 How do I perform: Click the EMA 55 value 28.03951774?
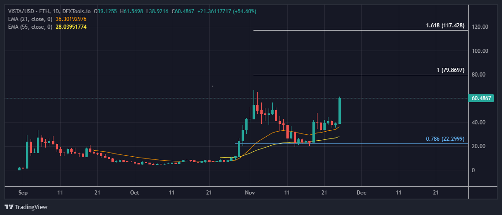coord(71,27)
